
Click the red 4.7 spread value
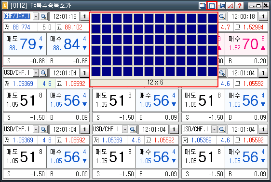(225, 27)
